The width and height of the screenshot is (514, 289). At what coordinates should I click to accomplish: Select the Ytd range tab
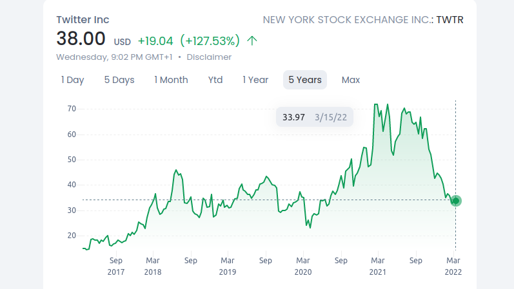pos(215,80)
